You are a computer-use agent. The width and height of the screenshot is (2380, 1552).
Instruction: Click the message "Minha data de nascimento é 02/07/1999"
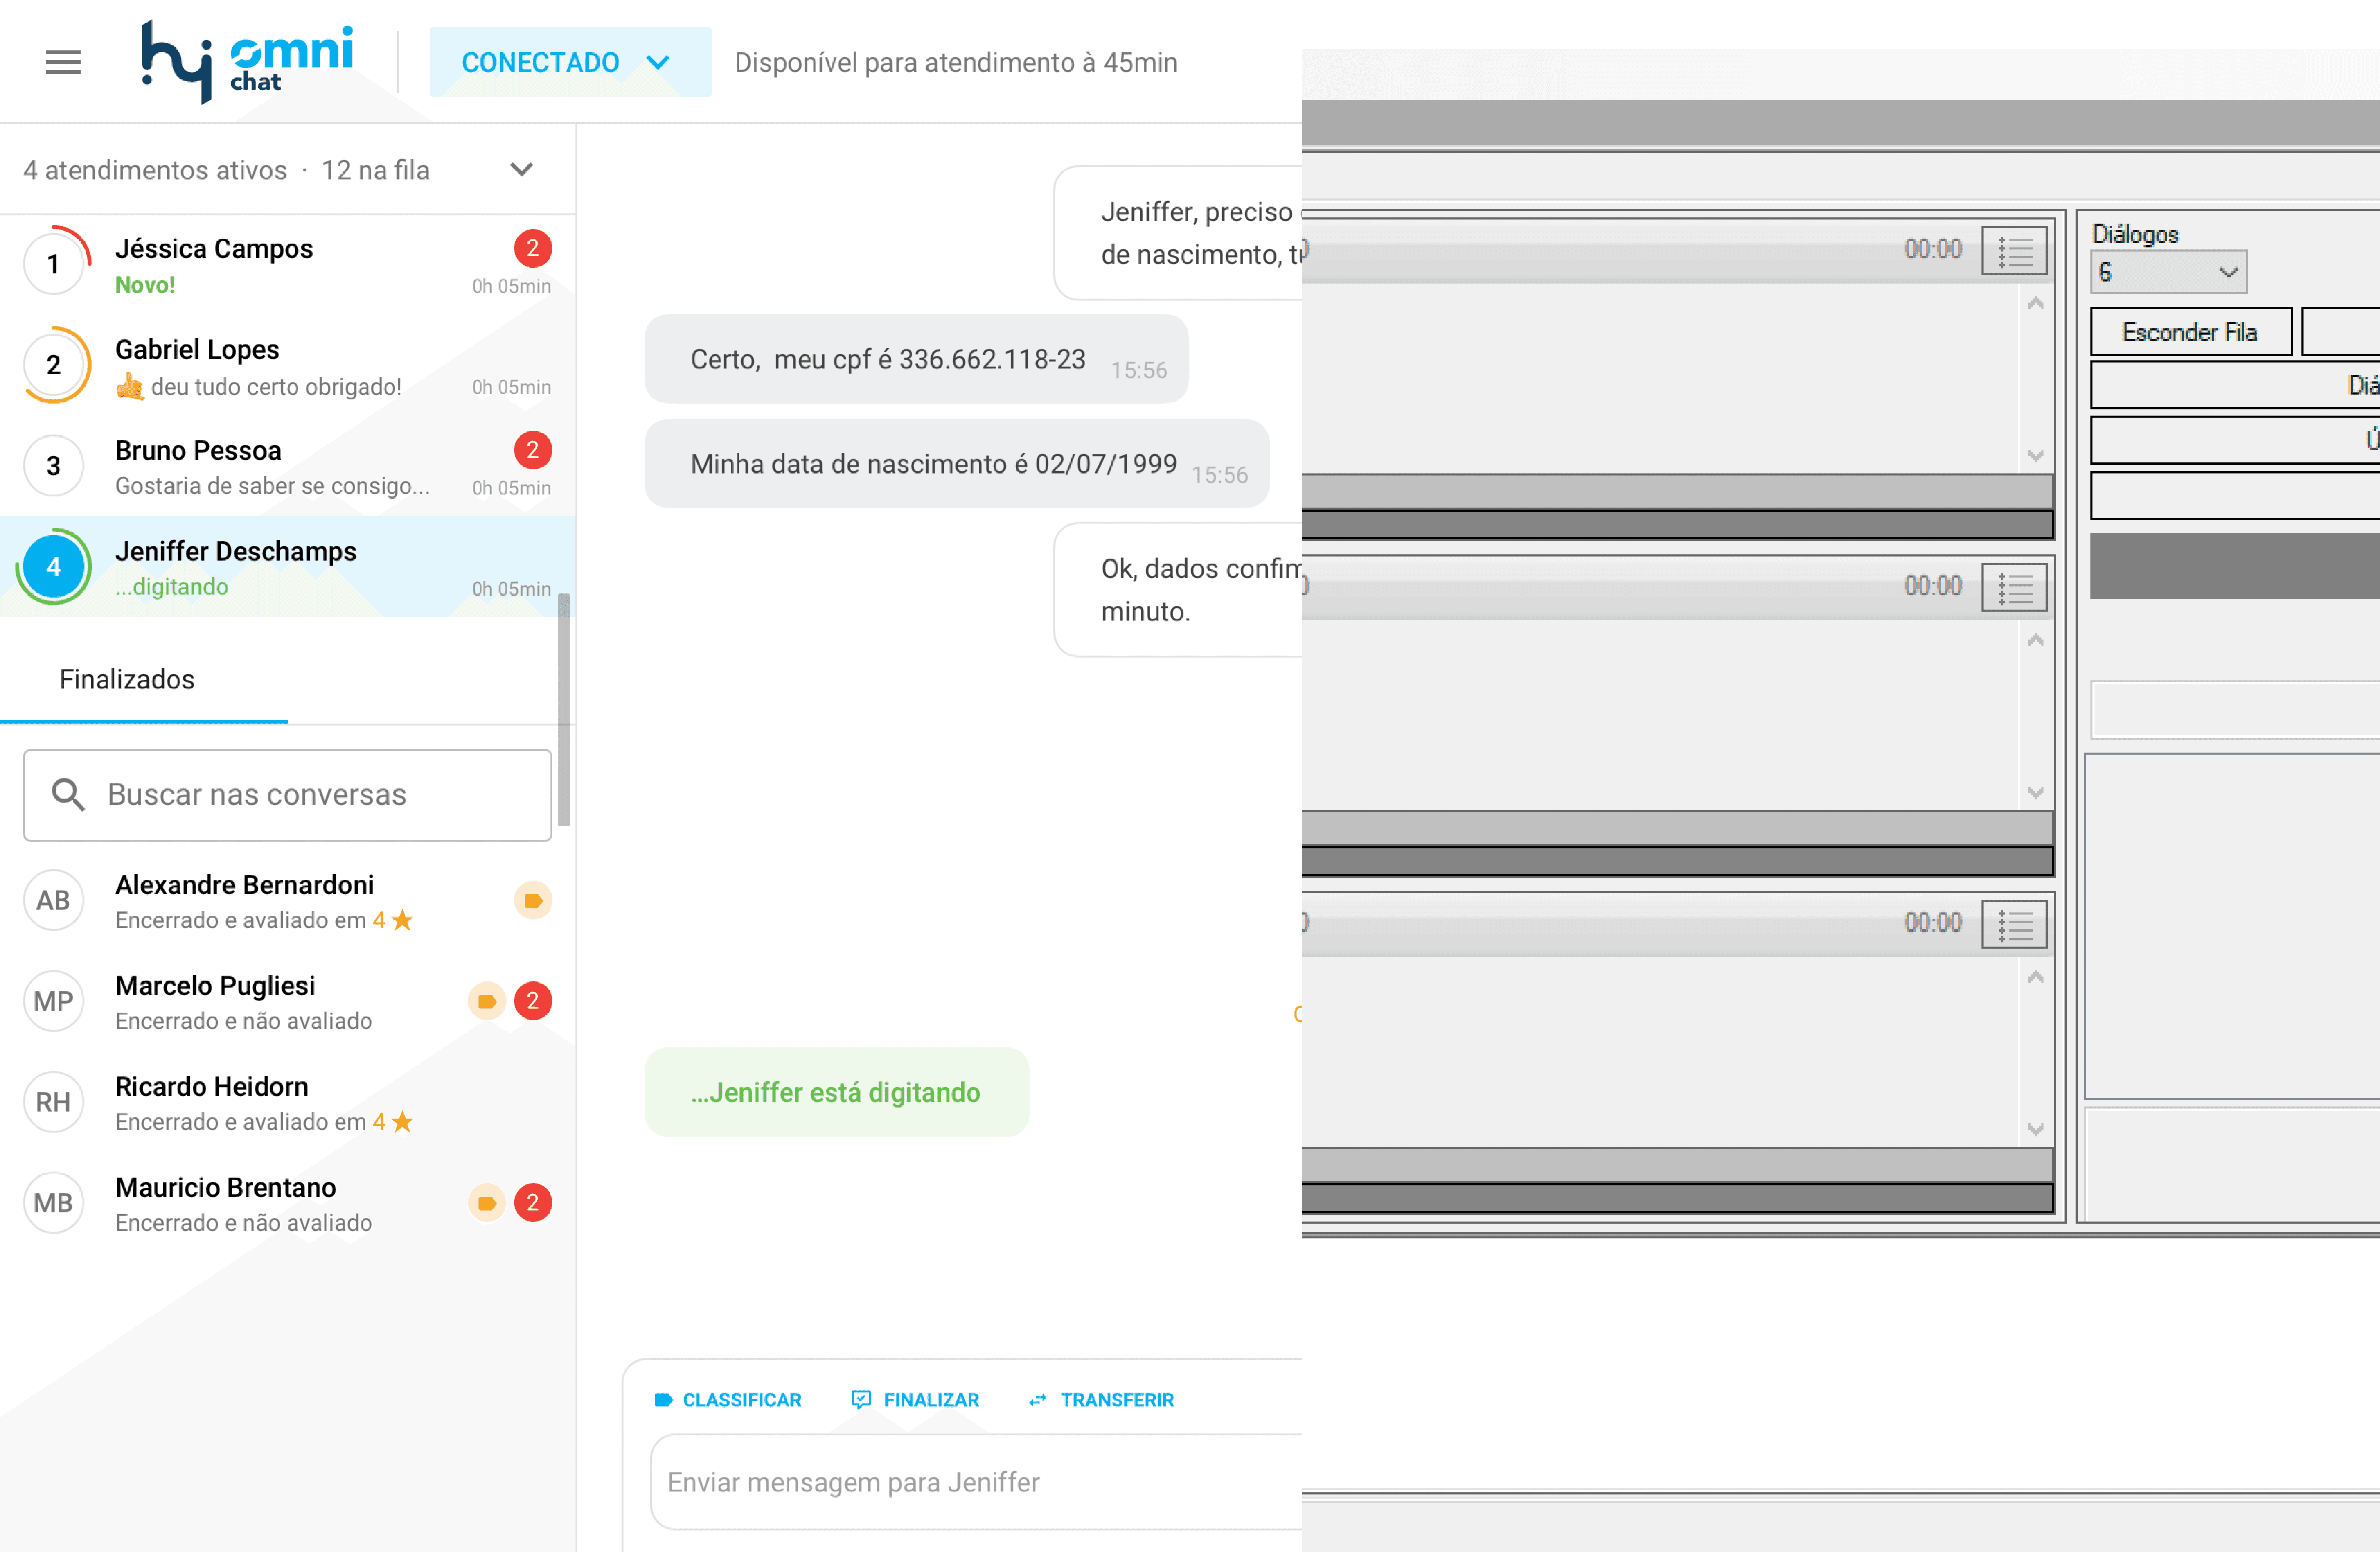click(957, 464)
